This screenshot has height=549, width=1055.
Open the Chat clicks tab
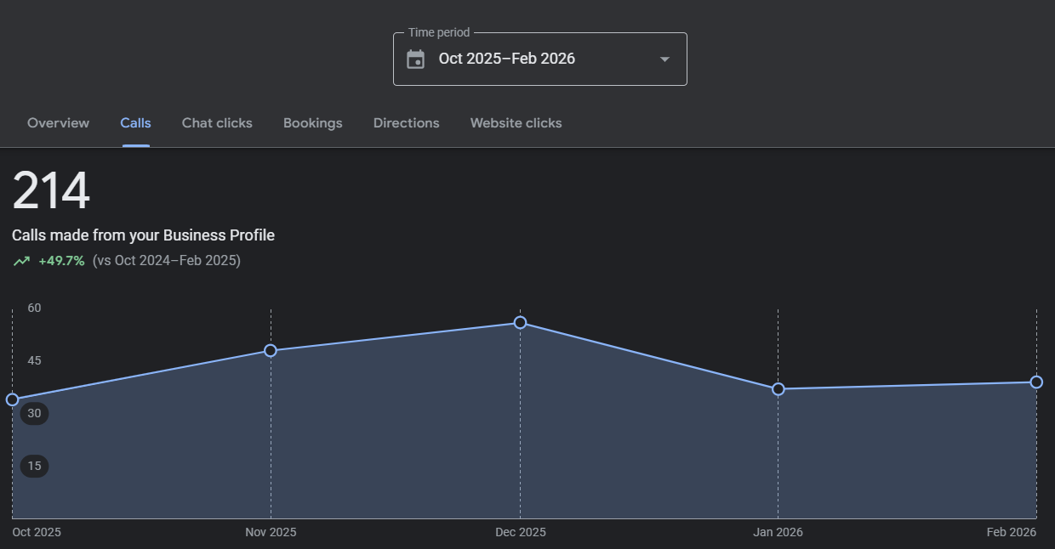(217, 123)
